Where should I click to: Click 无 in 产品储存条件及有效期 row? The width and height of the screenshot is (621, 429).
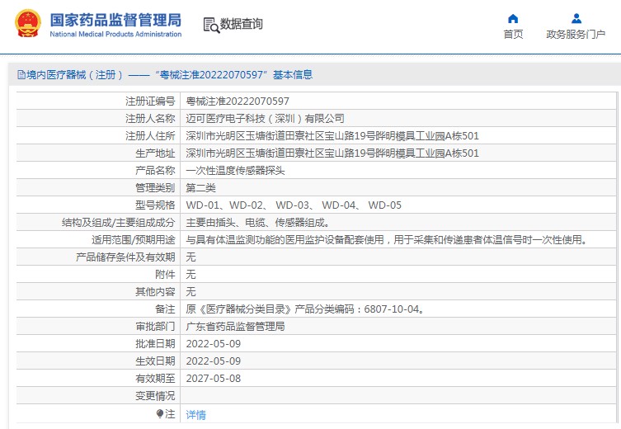pyautogui.click(x=191, y=257)
